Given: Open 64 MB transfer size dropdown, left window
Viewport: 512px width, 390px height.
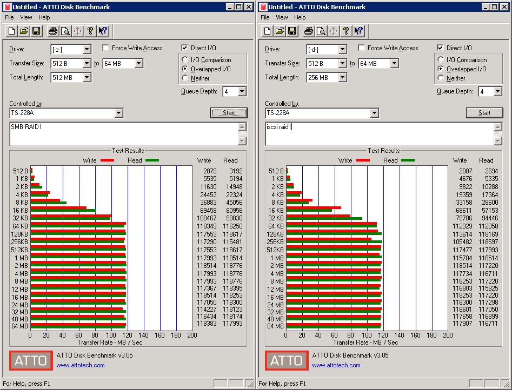Looking at the screenshot, I should tap(139, 63).
